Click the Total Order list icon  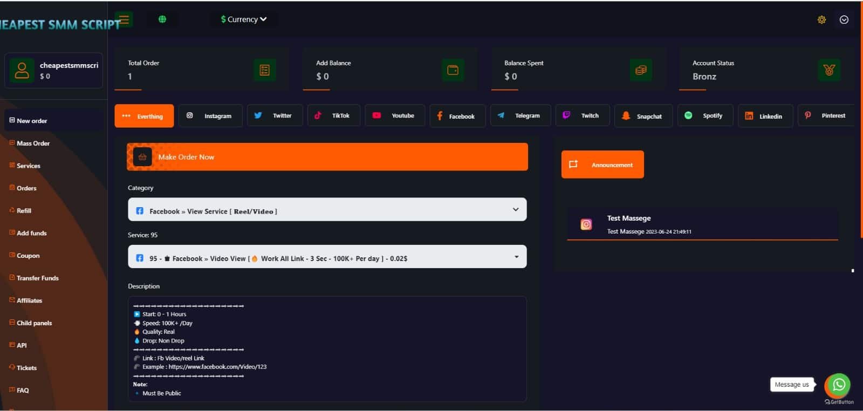coord(264,70)
